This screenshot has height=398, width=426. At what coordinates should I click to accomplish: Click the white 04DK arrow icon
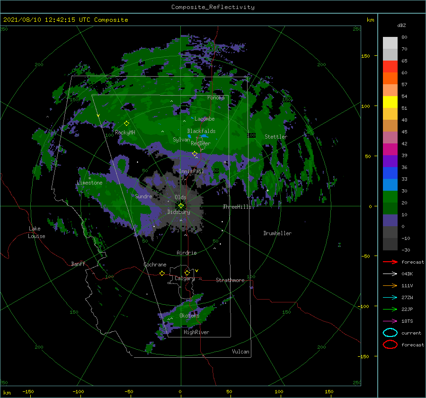coord(390,274)
